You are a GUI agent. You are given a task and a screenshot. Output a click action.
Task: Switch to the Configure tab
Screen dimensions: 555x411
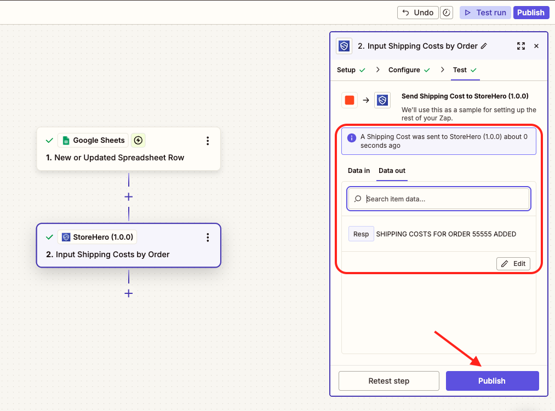(409, 70)
